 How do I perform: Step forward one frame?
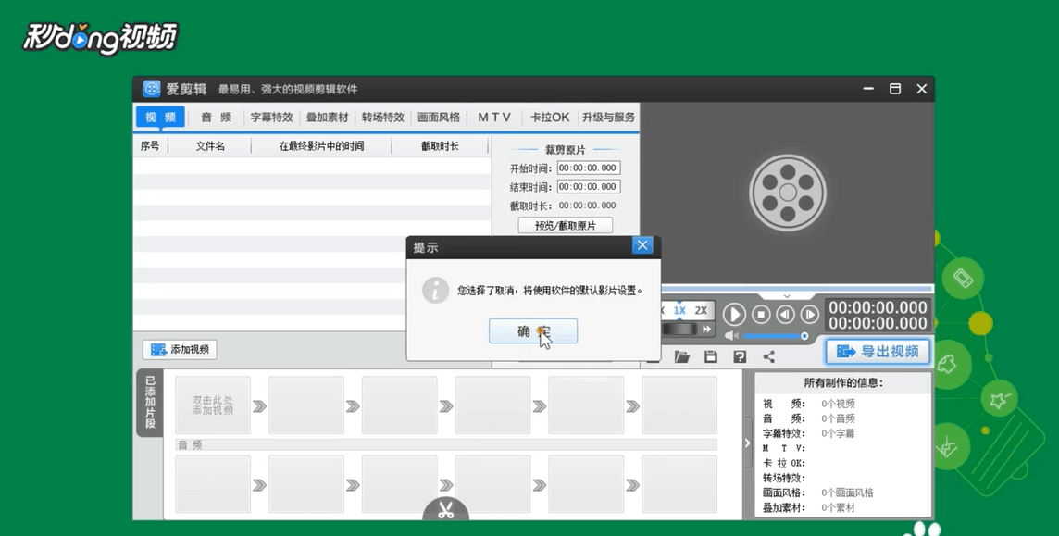point(809,315)
